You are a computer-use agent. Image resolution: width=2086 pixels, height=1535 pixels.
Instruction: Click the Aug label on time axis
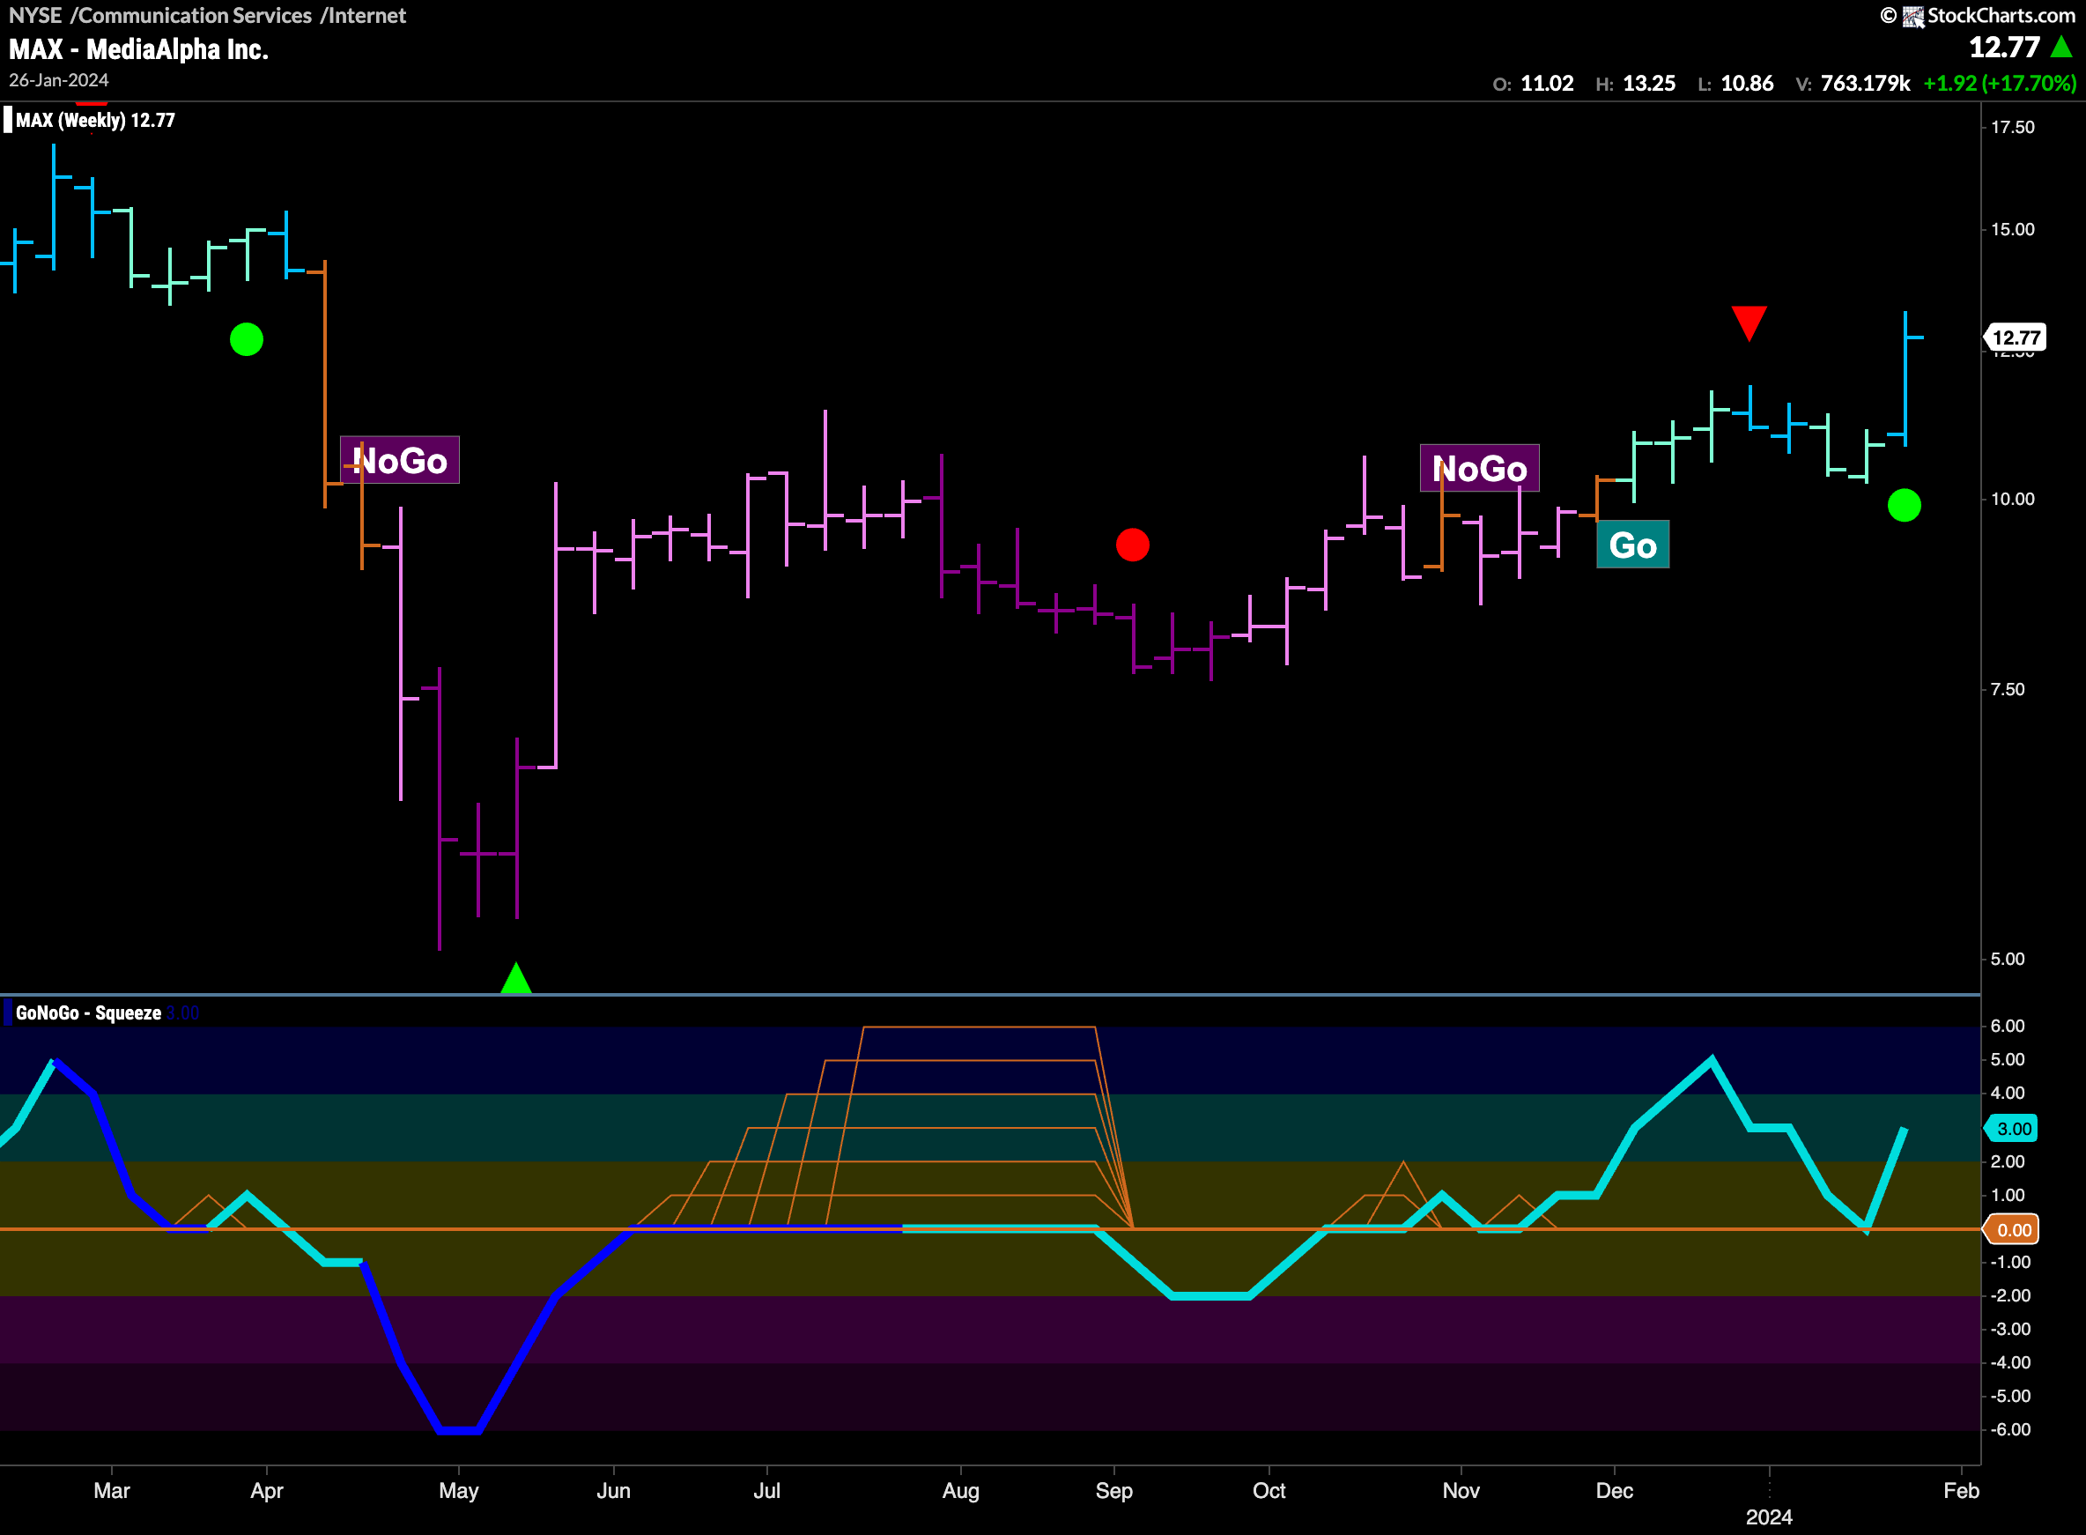[960, 1490]
